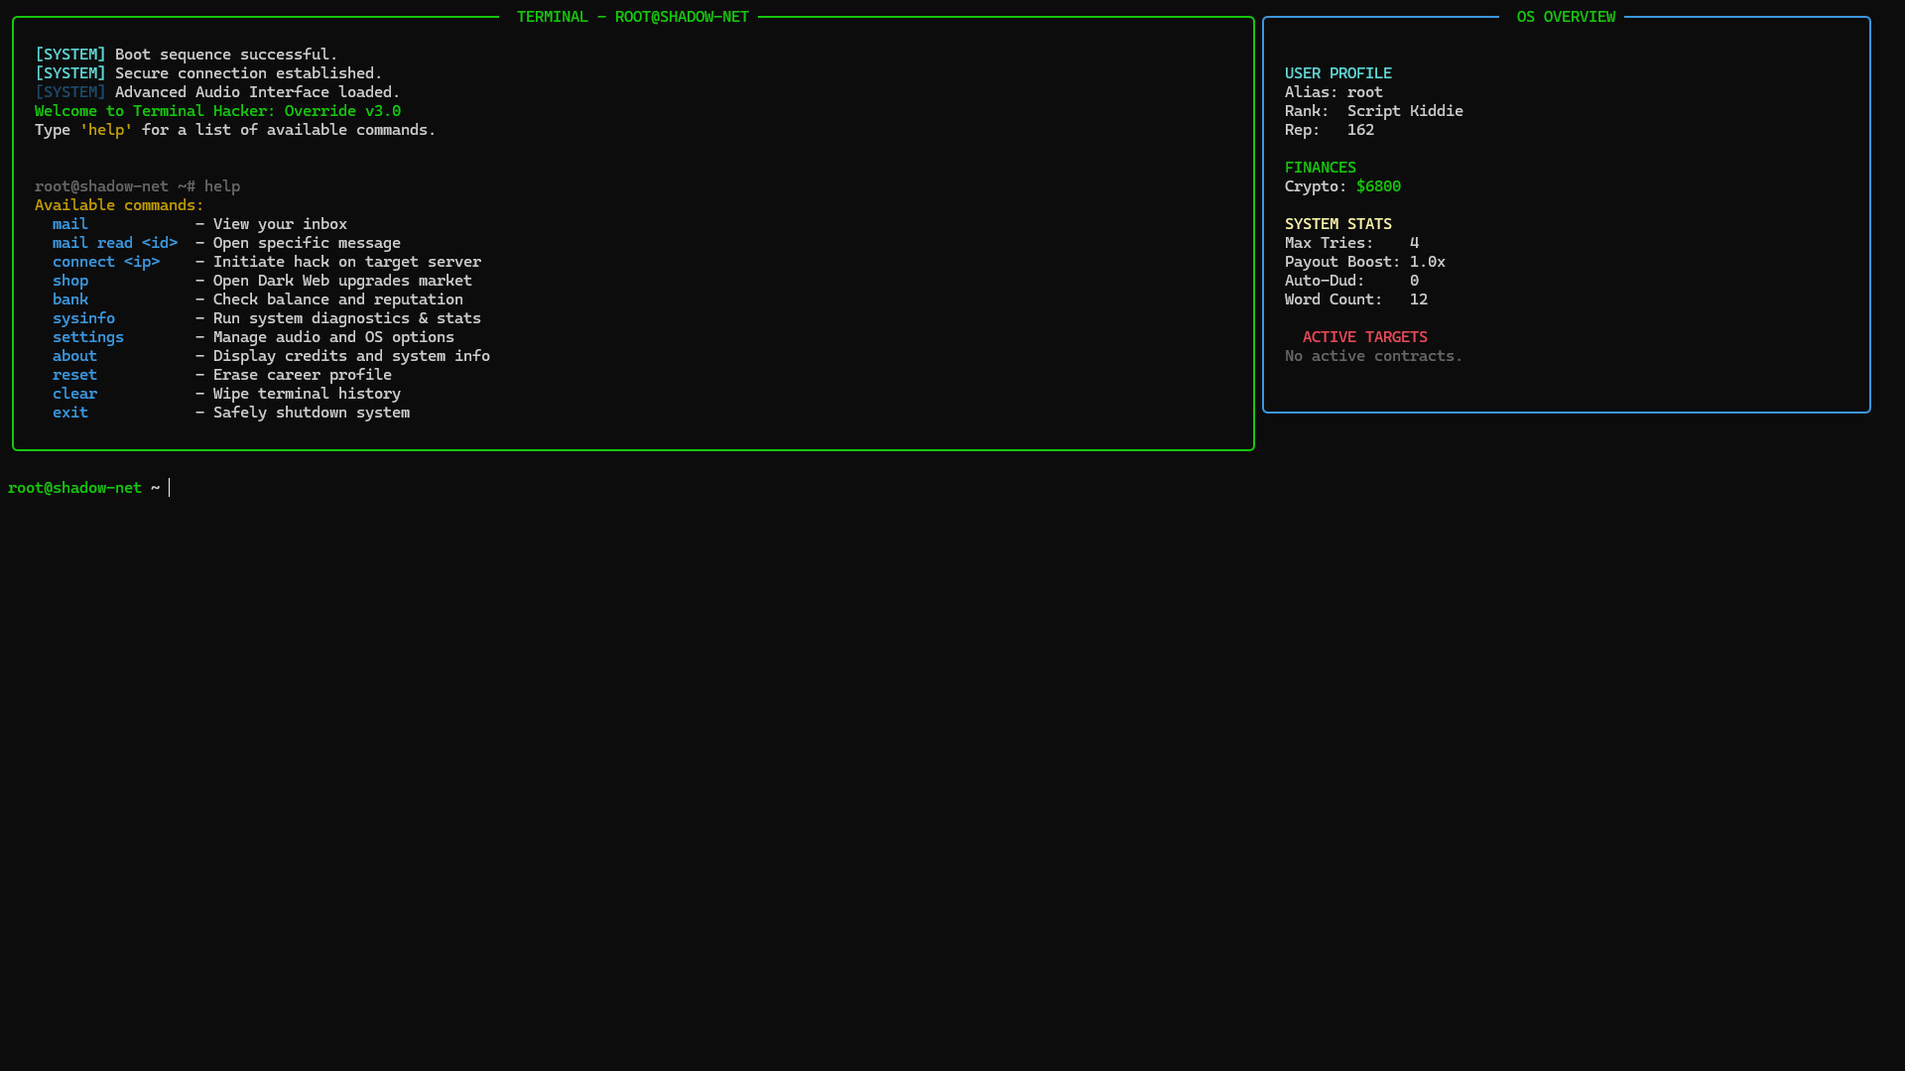Select 'reset' to erase career profile
This screenshot has width=1905, height=1071.
tap(74, 374)
